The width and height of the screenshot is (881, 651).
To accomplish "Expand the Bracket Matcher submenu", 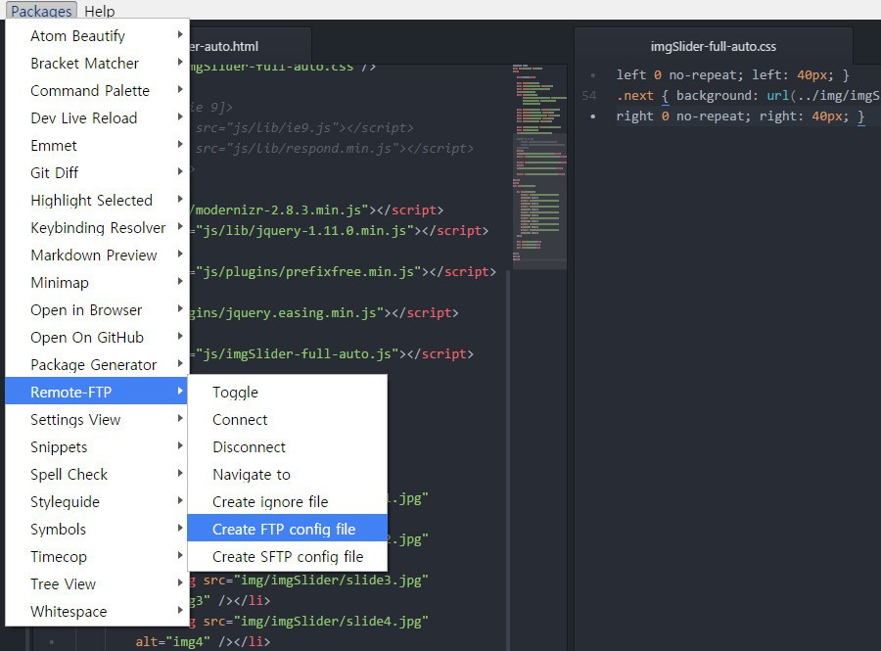I will [97, 64].
